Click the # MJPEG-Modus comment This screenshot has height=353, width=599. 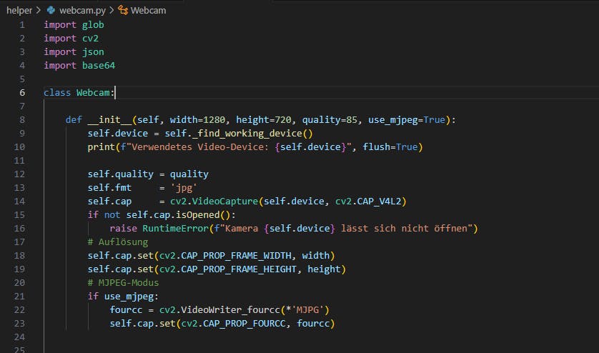123,283
